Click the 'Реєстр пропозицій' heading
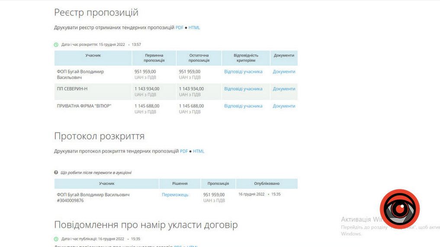This screenshot has width=440, height=247. [x=96, y=13]
